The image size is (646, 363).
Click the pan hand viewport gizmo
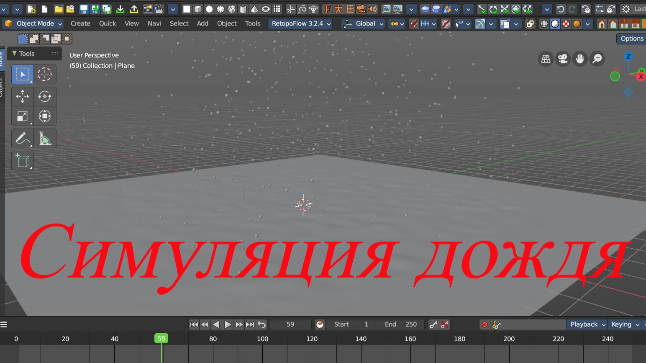[580, 59]
